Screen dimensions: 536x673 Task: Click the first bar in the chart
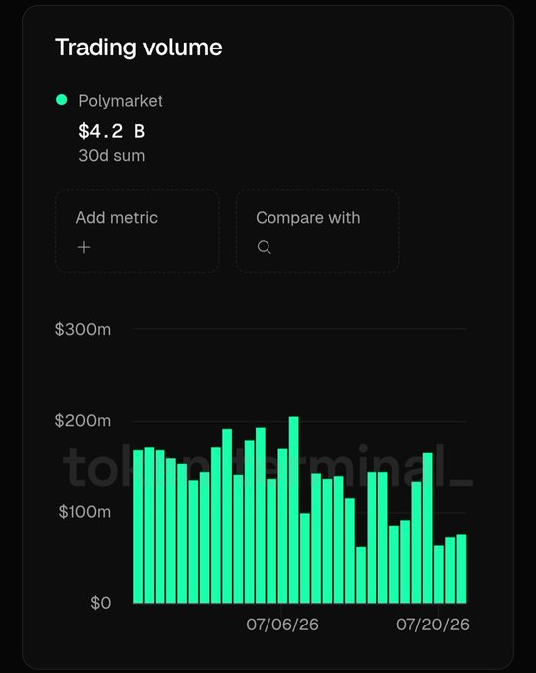[x=138, y=527]
